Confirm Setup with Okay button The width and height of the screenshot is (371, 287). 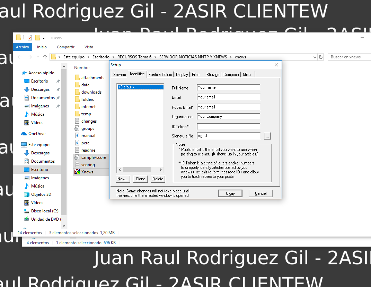coord(230,193)
